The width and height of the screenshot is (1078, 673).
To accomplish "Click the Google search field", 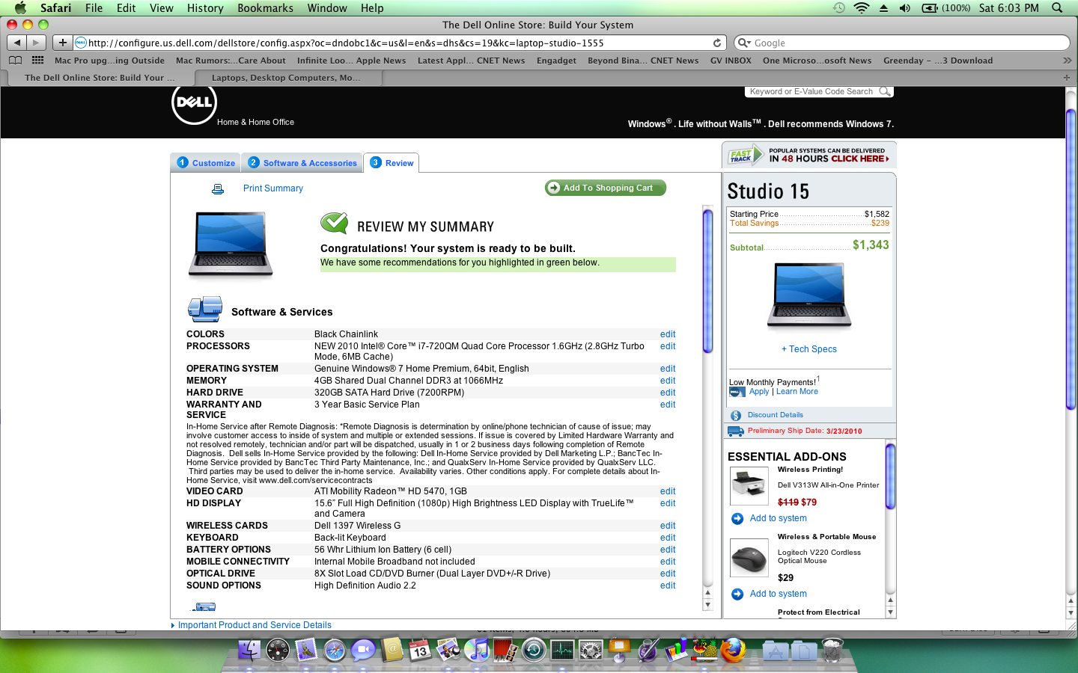I will coord(902,43).
